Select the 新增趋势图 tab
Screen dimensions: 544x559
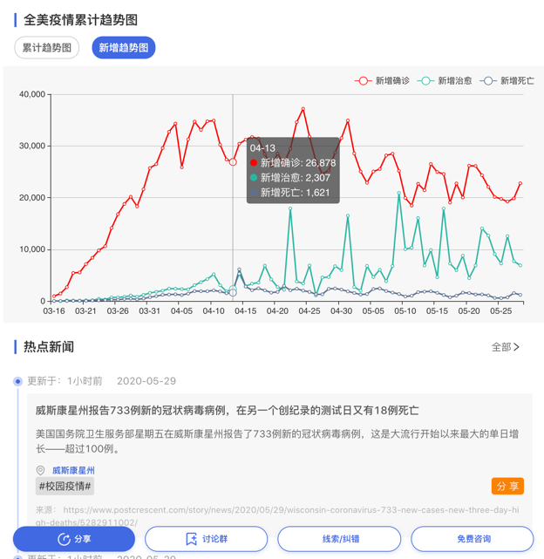pos(124,48)
